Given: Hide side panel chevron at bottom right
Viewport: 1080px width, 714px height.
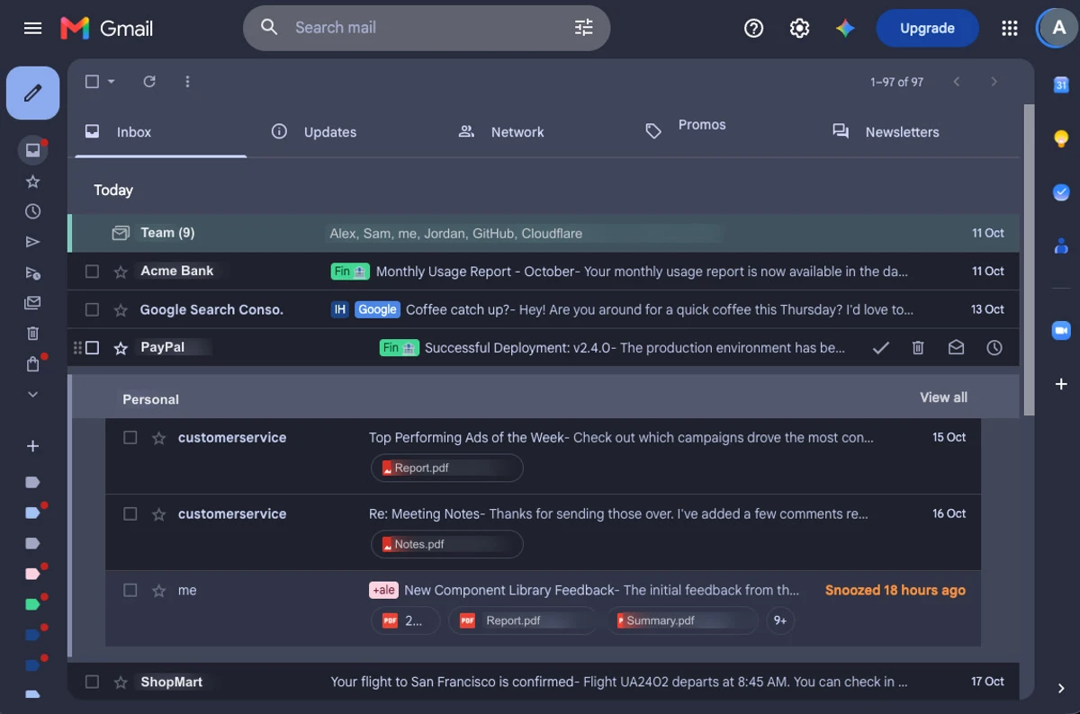Looking at the screenshot, I should coord(1061,689).
